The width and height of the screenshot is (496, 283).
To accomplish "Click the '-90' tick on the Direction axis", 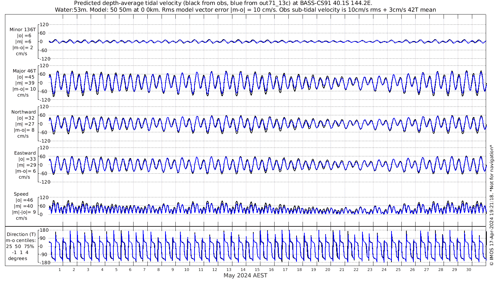I will coord(44,254).
